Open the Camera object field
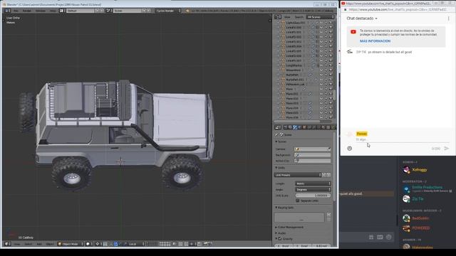 pos(312,149)
